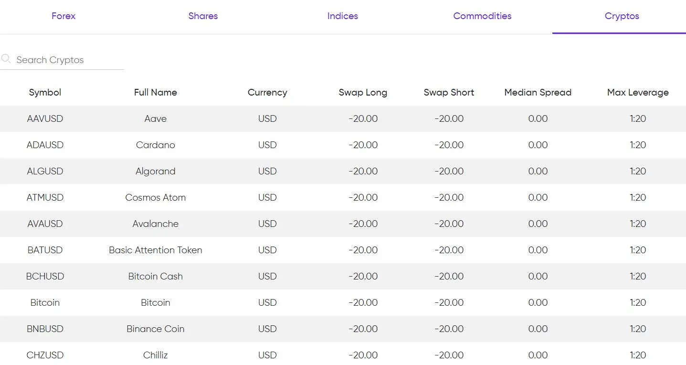Click the search magnifier icon

click(x=6, y=59)
